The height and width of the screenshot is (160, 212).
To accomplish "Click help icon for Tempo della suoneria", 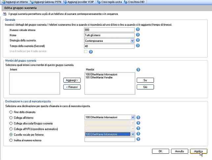I will click(138, 46).
